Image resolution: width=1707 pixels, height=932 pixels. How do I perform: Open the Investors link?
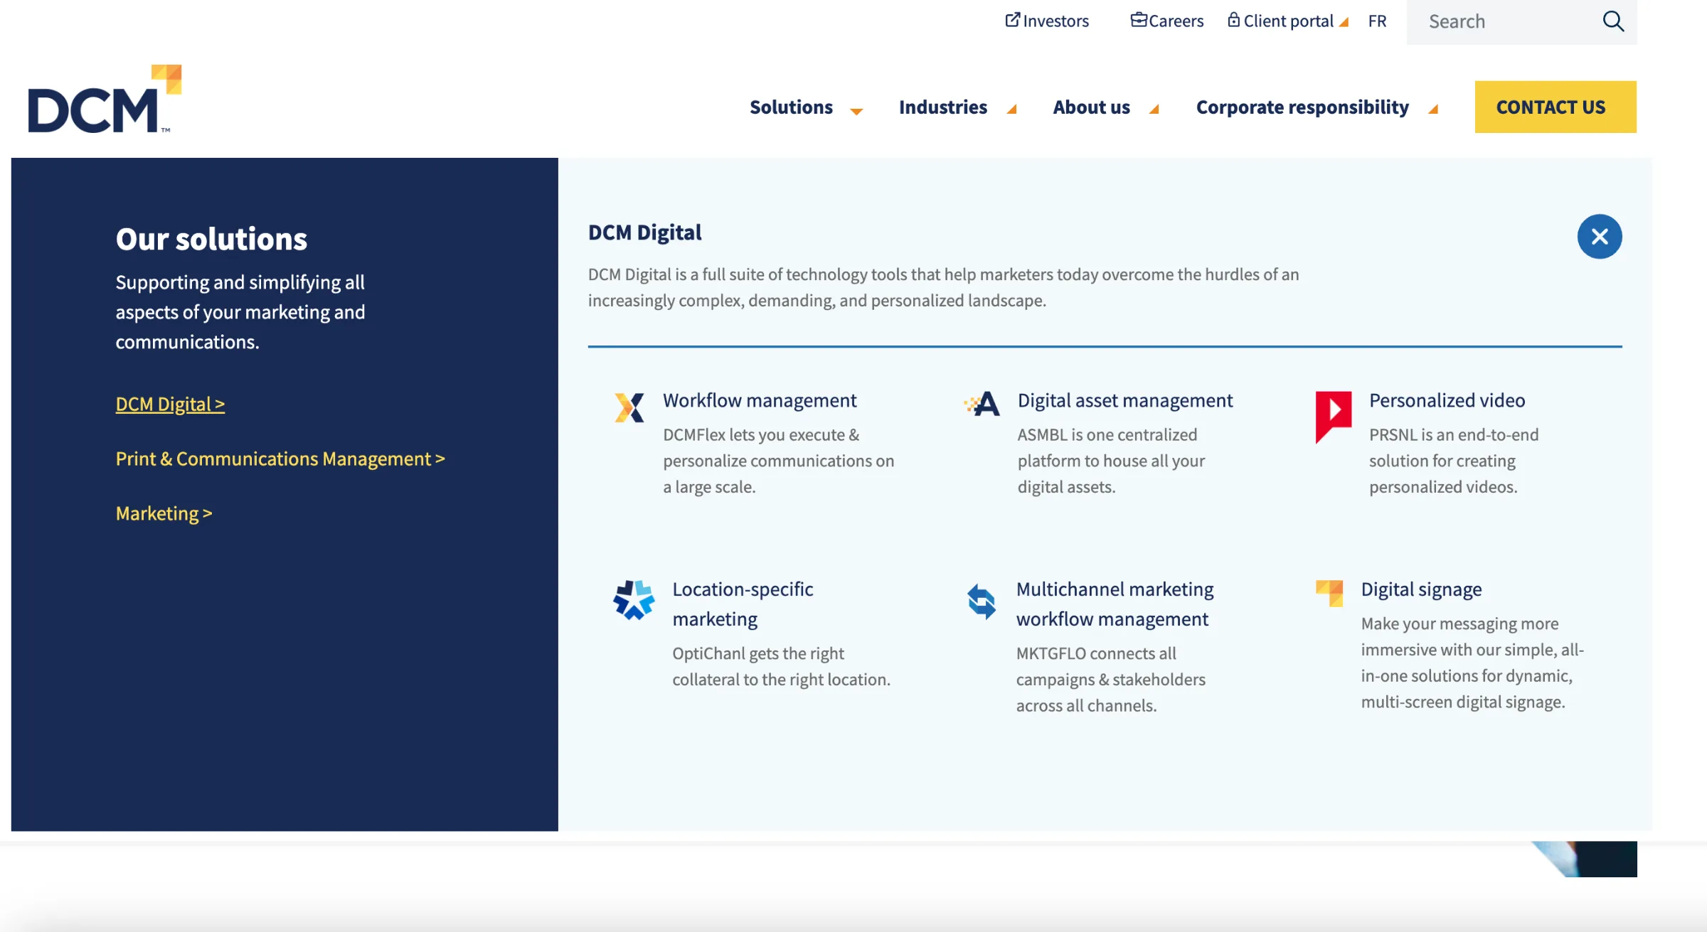[x=1055, y=21]
